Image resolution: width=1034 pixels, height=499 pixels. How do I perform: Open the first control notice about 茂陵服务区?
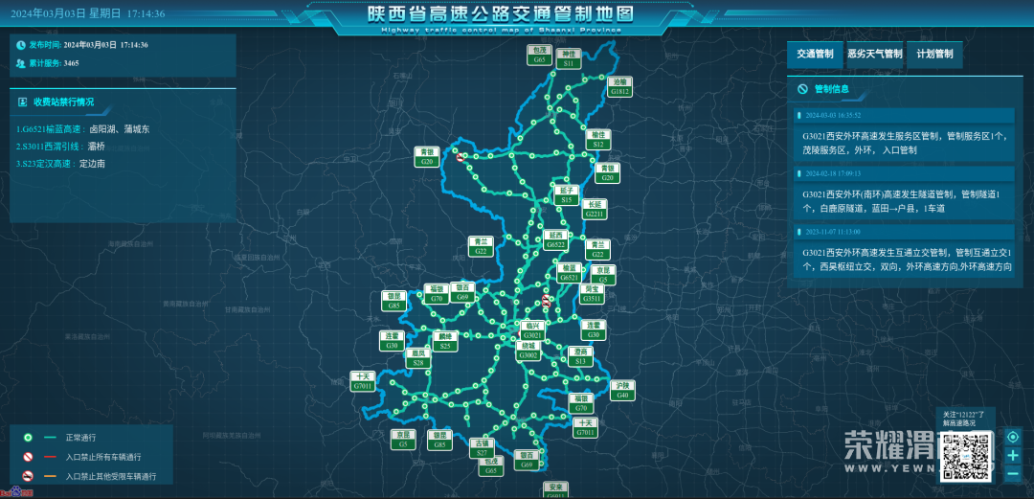tap(903, 143)
